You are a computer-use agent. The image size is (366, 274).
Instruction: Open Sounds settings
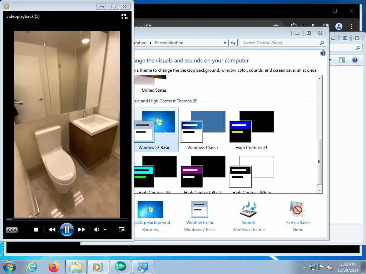[x=249, y=223]
